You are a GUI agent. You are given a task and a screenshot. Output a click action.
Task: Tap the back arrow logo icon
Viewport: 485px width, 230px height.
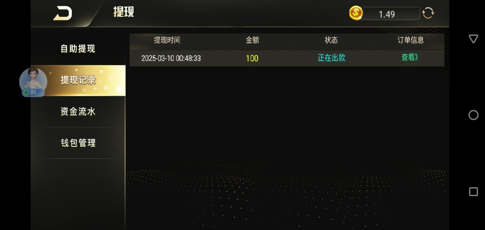[x=63, y=13]
